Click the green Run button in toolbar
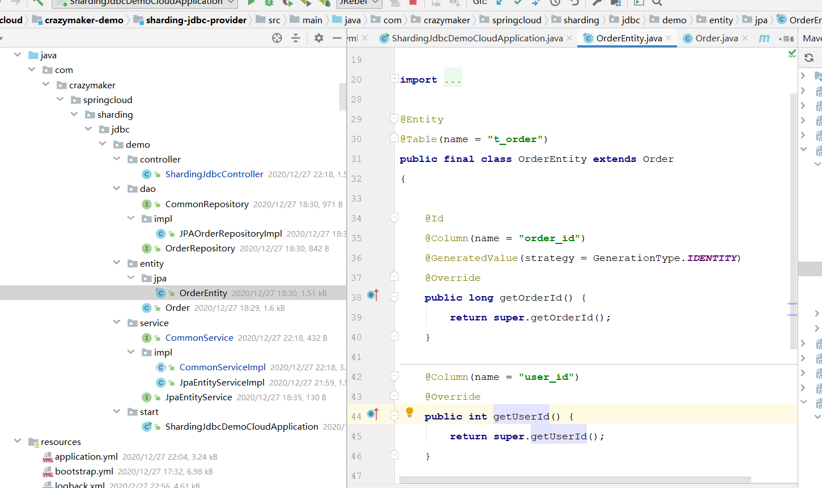The width and height of the screenshot is (822, 488). pos(252,2)
